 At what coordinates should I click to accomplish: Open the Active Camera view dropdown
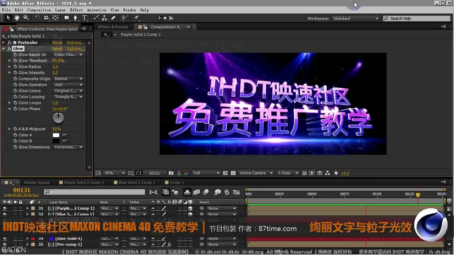click(x=256, y=173)
